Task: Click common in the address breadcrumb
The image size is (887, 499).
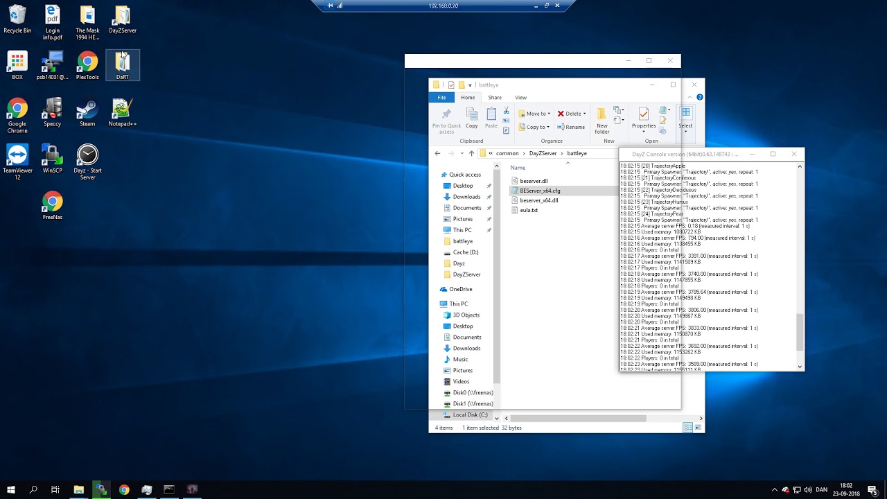Action: (x=507, y=153)
